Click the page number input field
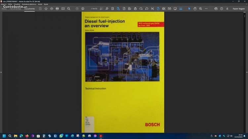248x139 pixels. (x=93, y=9)
